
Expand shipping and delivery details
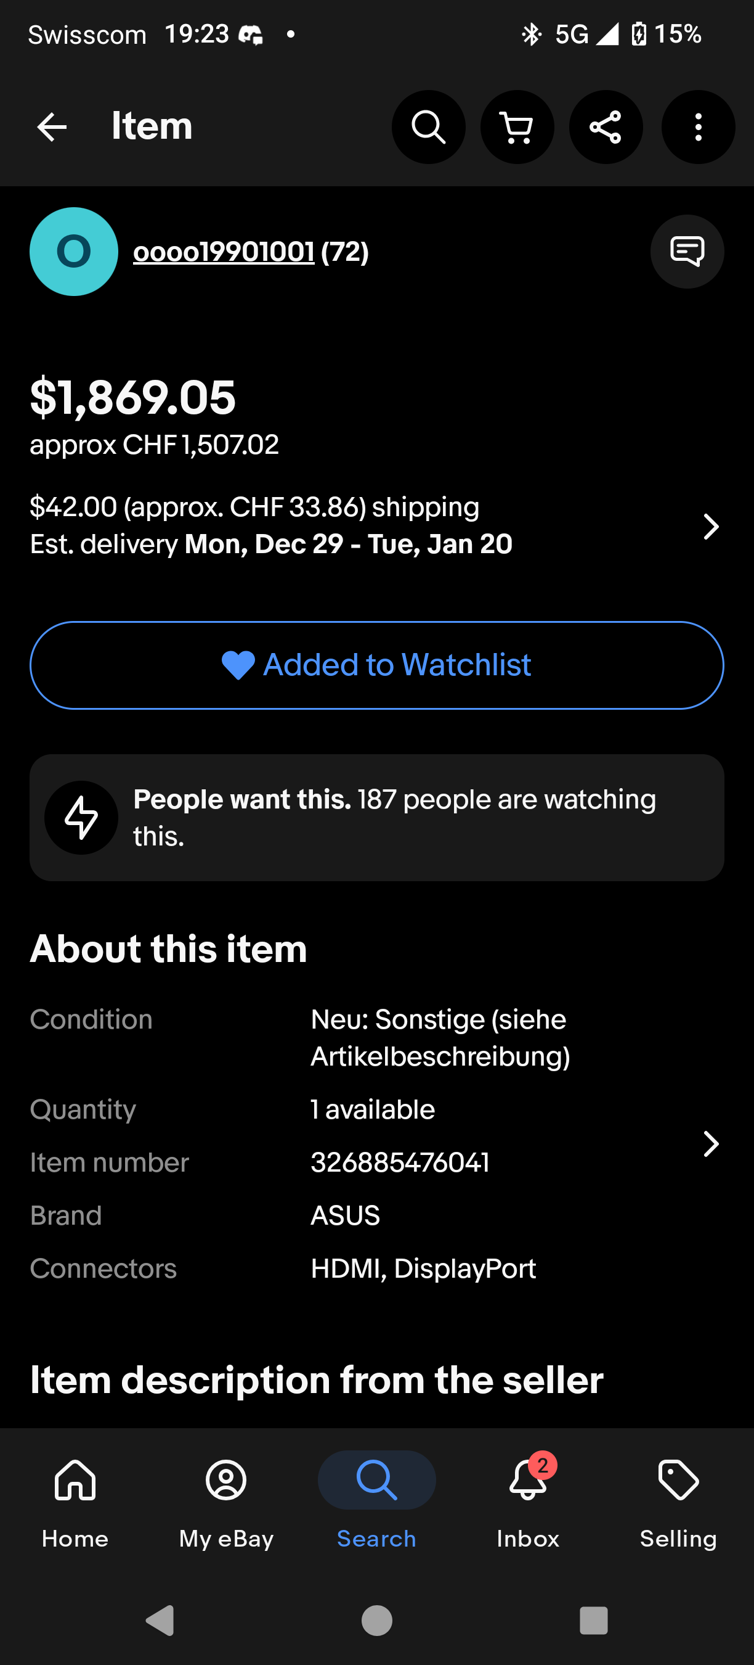711,526
